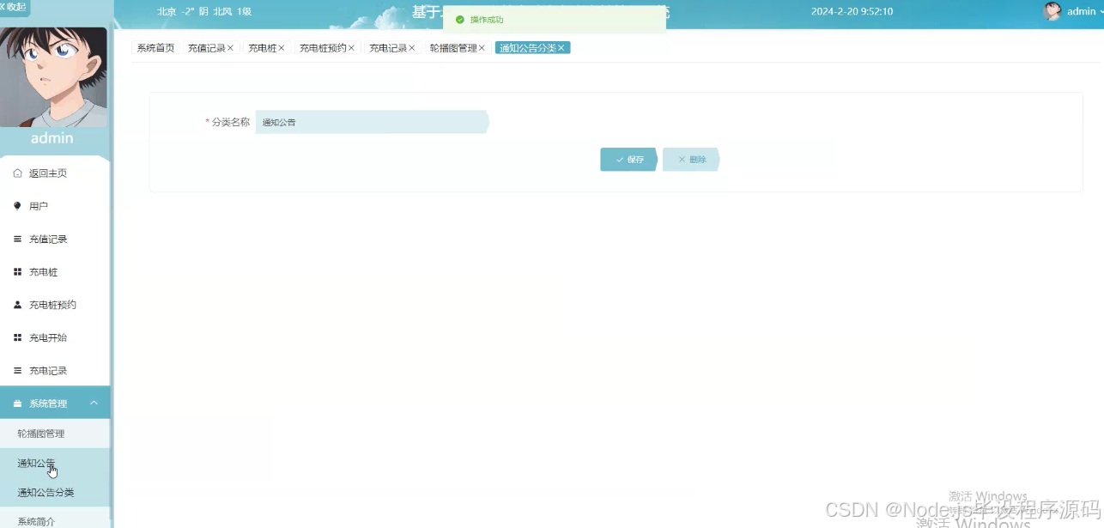
Task: Close the 充电桩 tab
Action: coord(282,48)
